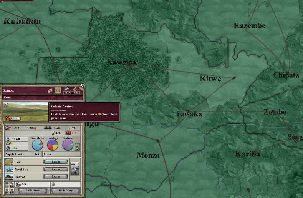The height and width of the screenshot is (198, 303).
Task: Click the Naval Base lighthouse icon
Action: pos(8,169)
